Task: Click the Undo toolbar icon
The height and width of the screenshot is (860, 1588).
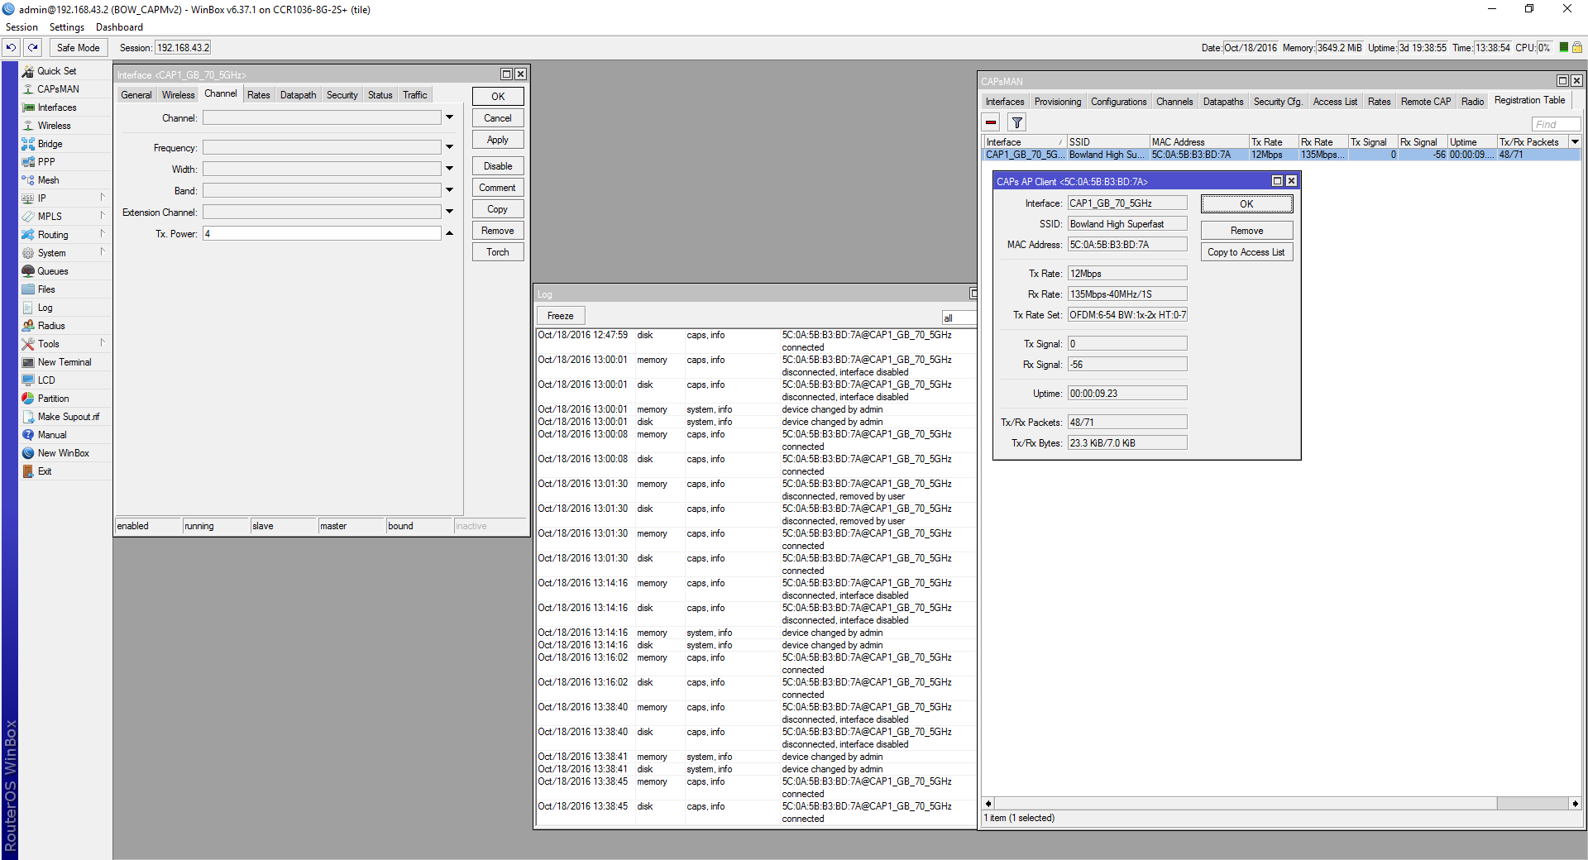Action: coord(12,48)
